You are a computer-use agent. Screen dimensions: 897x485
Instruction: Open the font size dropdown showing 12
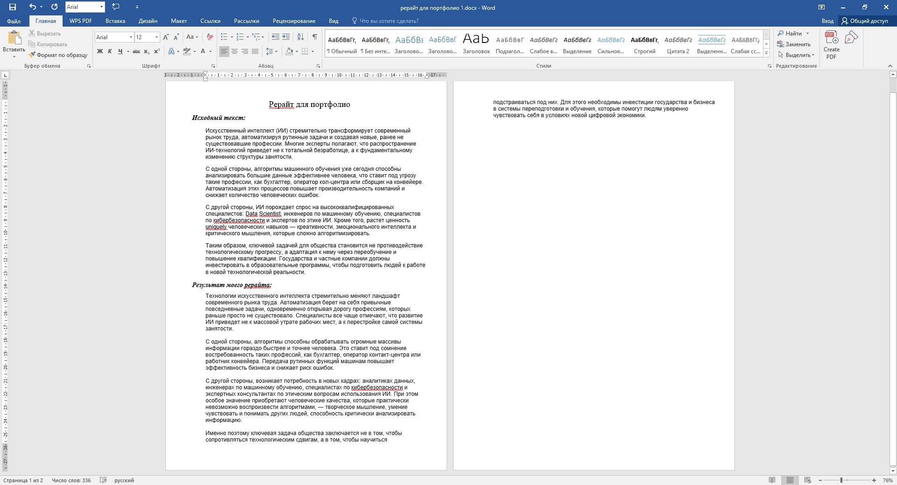[x=157, y=37]
